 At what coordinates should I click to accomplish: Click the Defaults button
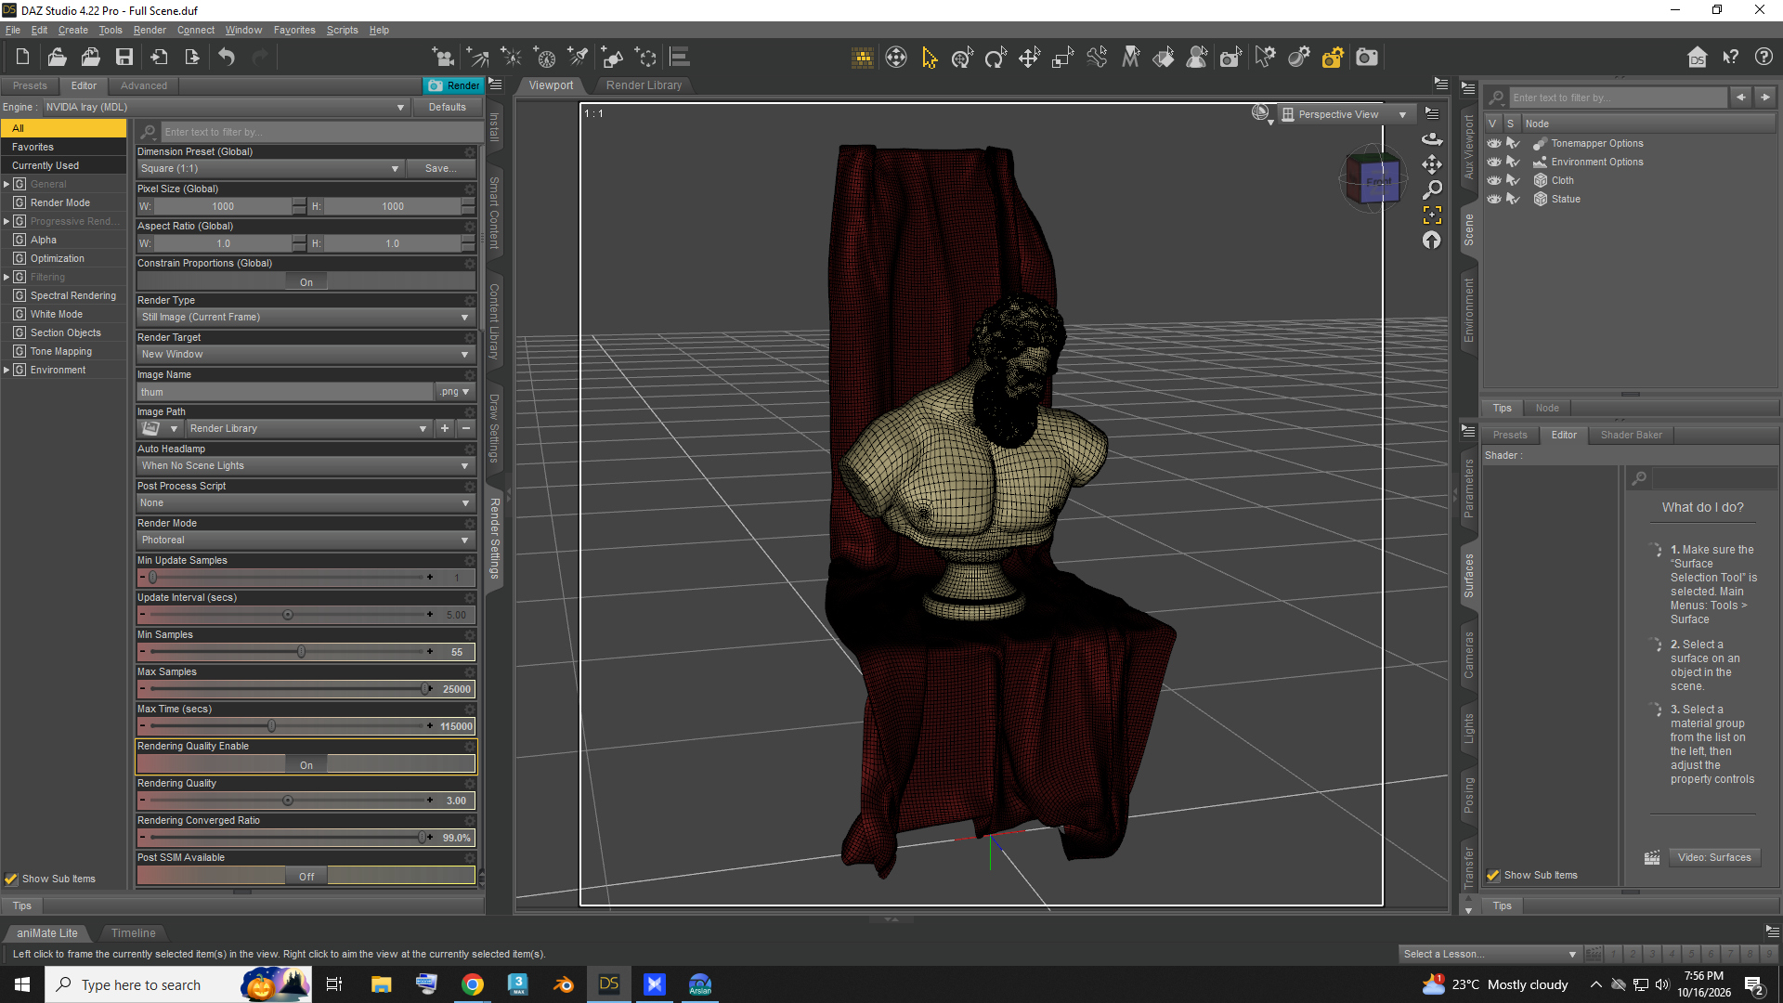(447, 107)
